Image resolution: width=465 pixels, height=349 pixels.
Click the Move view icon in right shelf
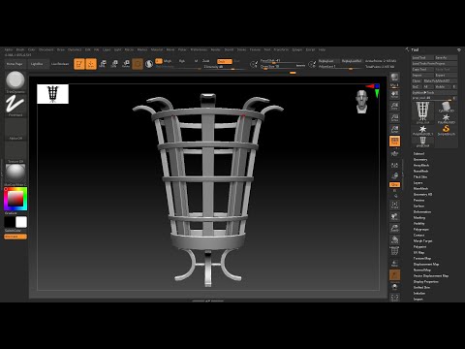tap(394, 216)
